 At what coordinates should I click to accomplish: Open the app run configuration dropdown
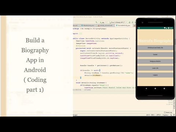103,22
